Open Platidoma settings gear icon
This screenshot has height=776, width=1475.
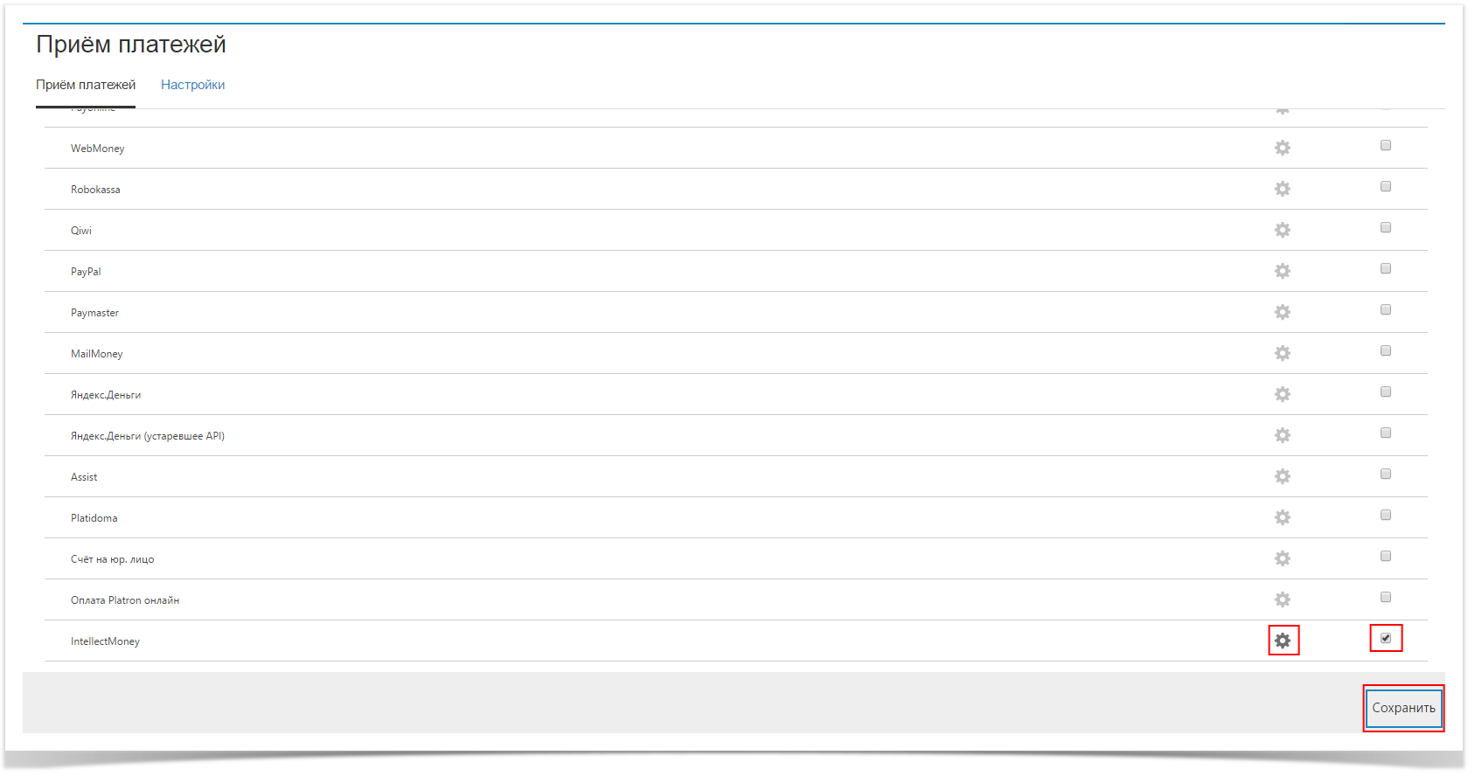point(1282,517)
